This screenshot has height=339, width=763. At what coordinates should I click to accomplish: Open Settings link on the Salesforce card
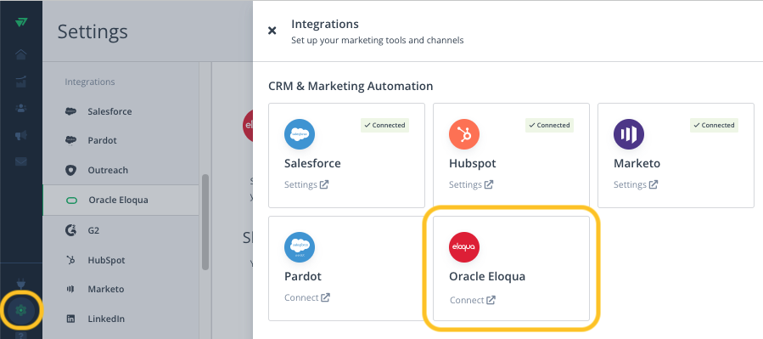pos(306,184)
